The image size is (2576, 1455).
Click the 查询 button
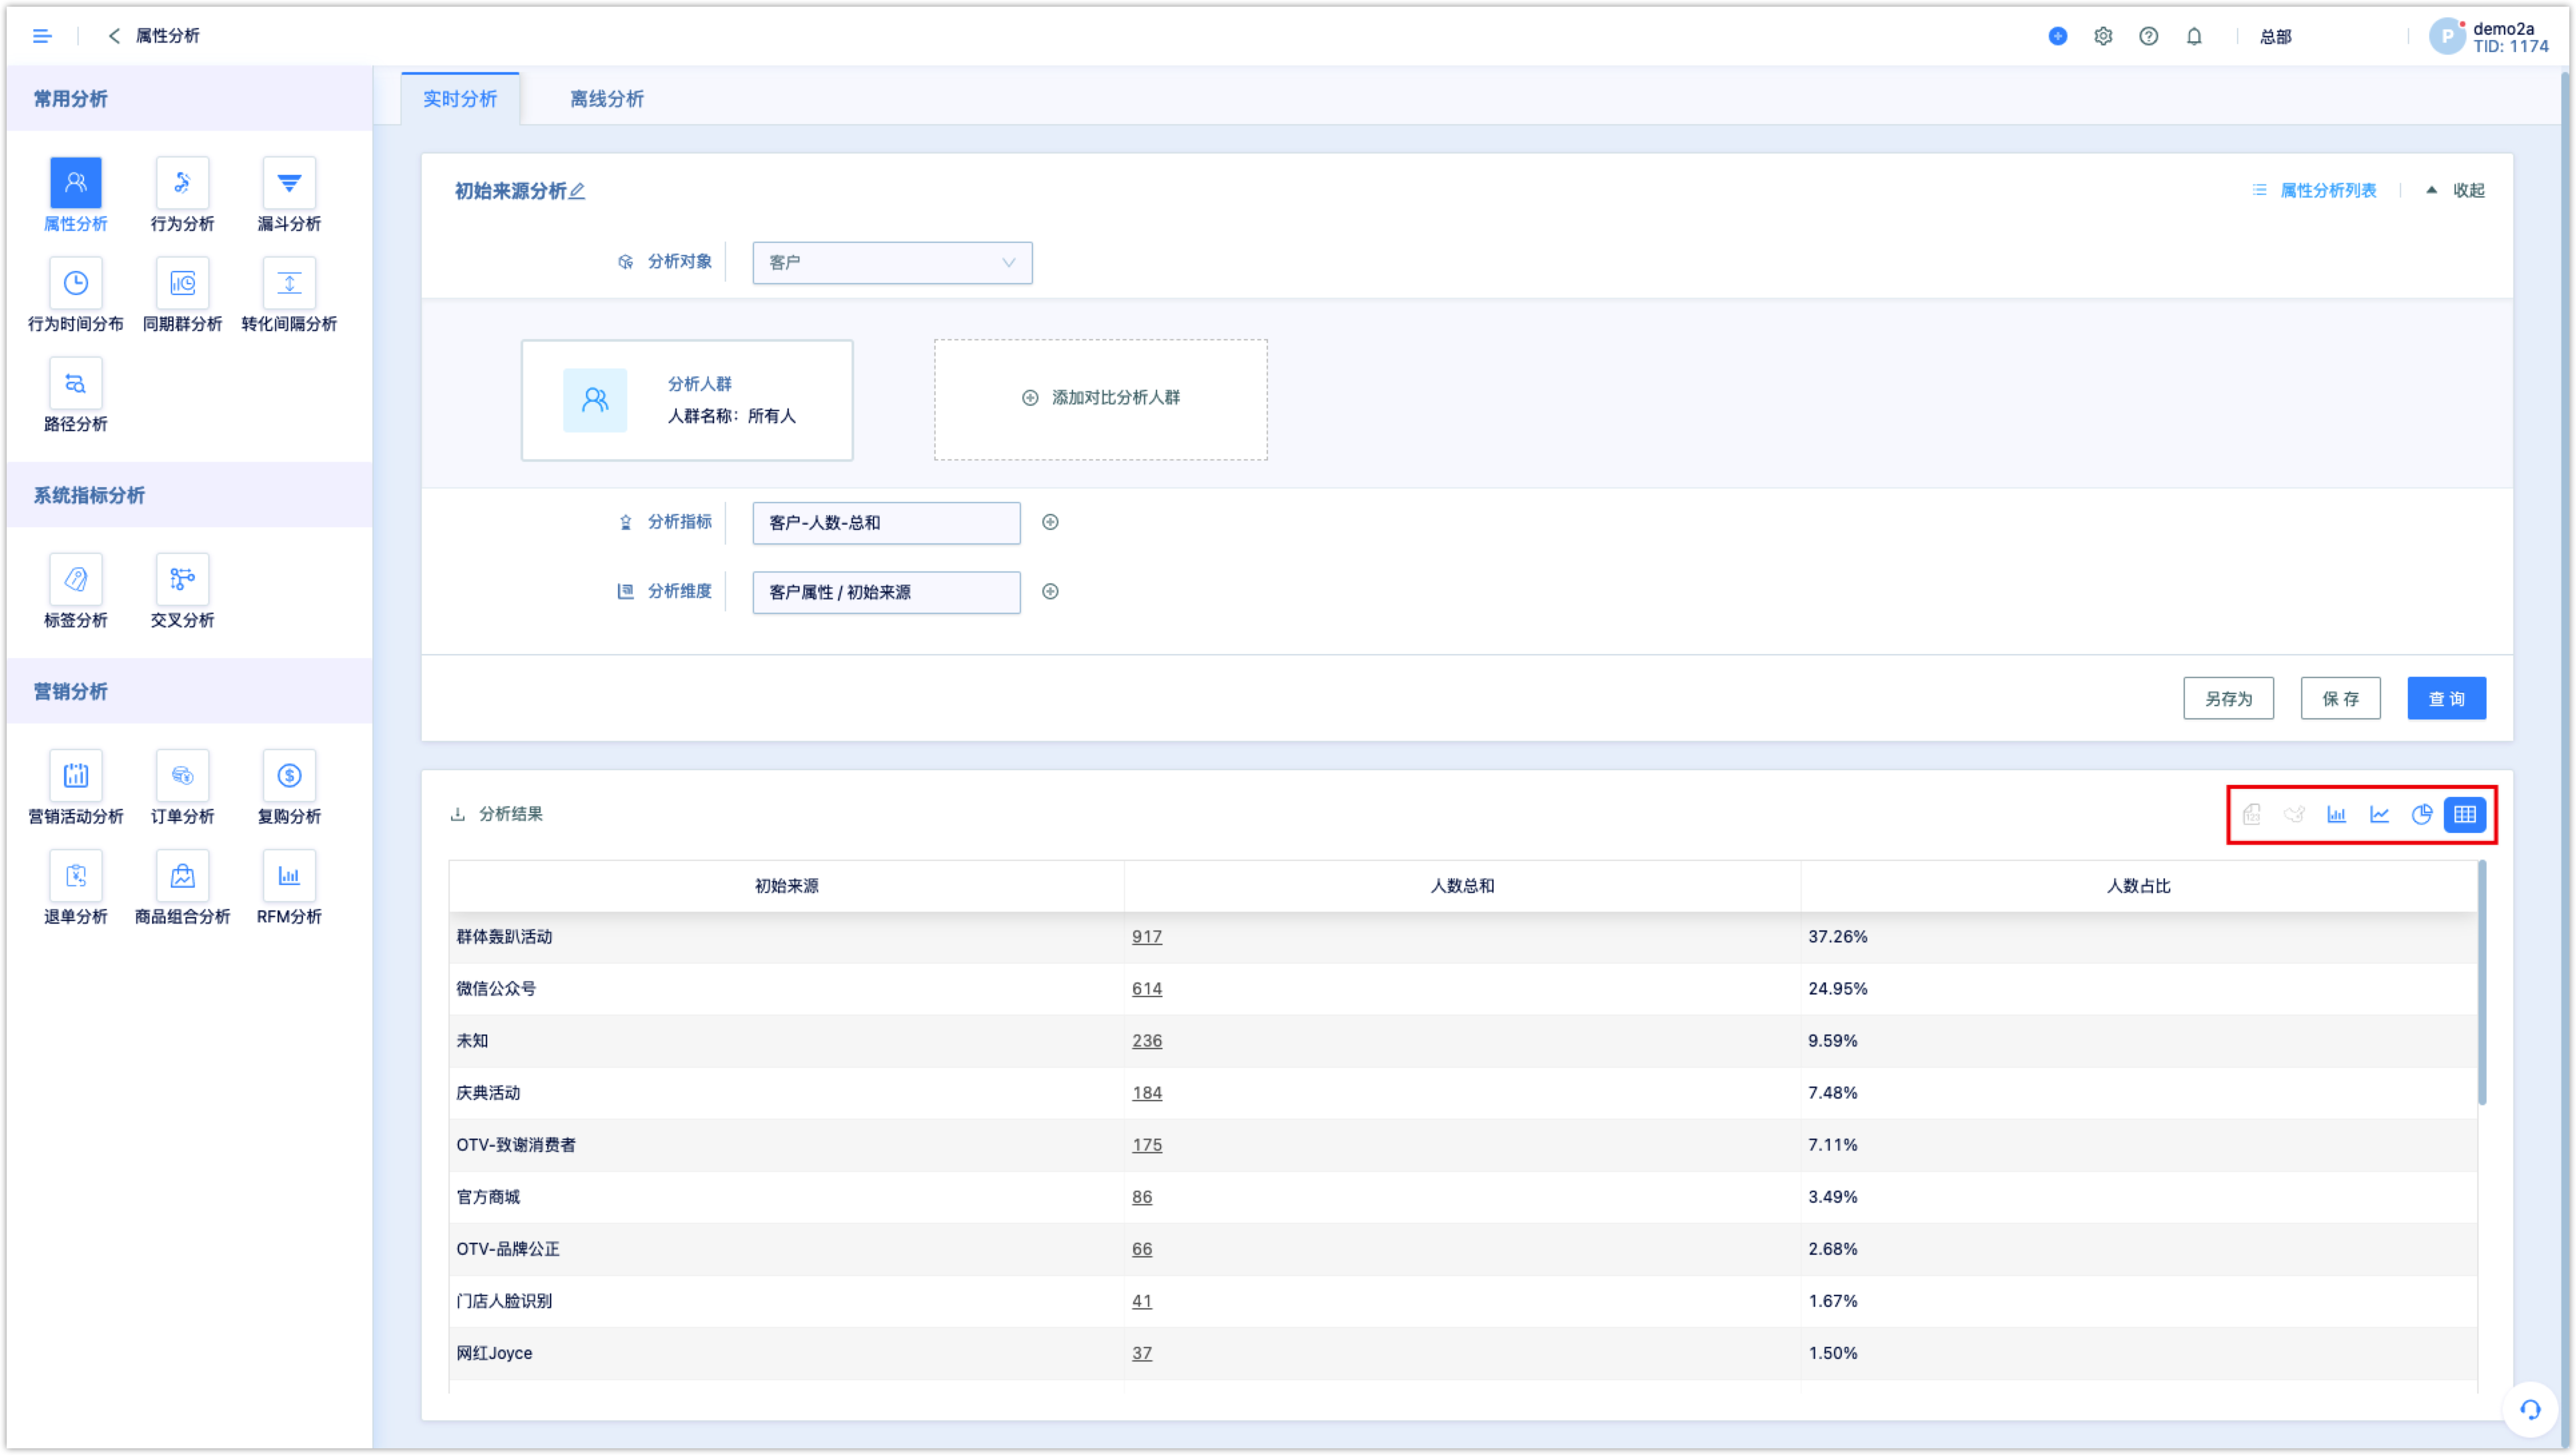[x=2446, y=698]
